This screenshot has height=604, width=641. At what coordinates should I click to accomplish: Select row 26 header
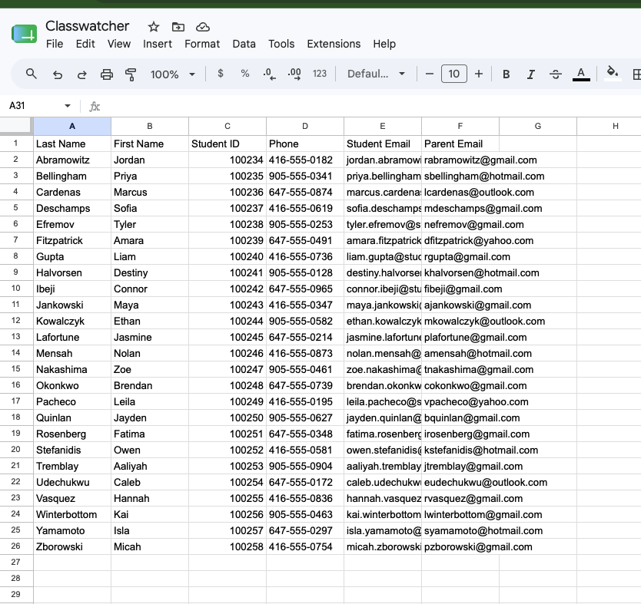16,546
